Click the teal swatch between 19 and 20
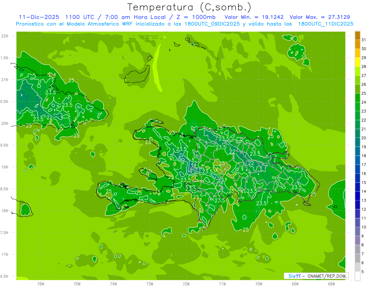The height and width of the screenshot is (288, 372). coord(357,143)
